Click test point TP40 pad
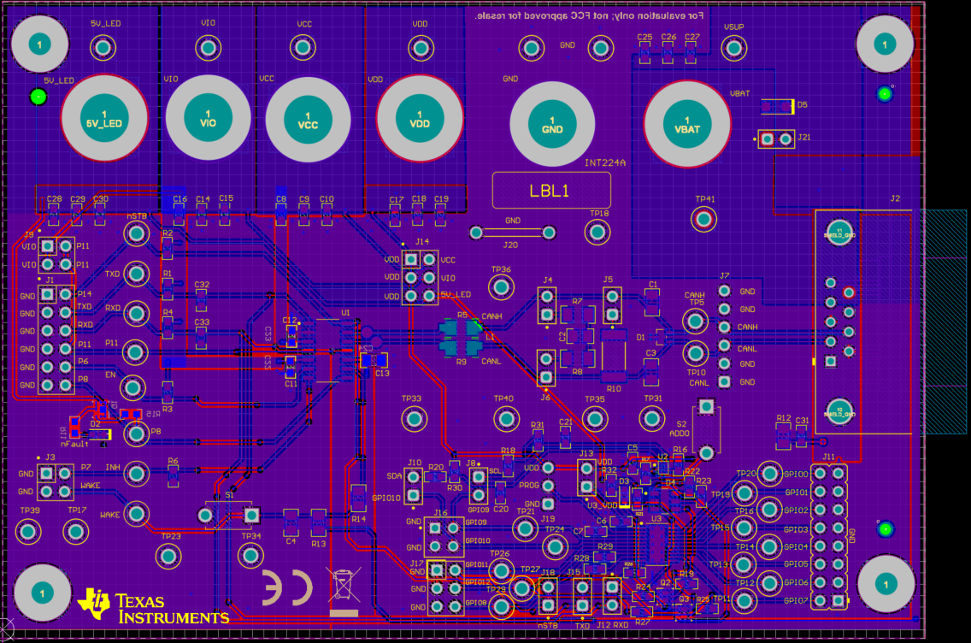The width and height of the screenshot is (971, 643). click(x=506, y=419)
